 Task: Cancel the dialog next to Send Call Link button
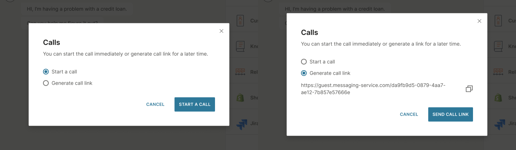[x=409, y=114]
